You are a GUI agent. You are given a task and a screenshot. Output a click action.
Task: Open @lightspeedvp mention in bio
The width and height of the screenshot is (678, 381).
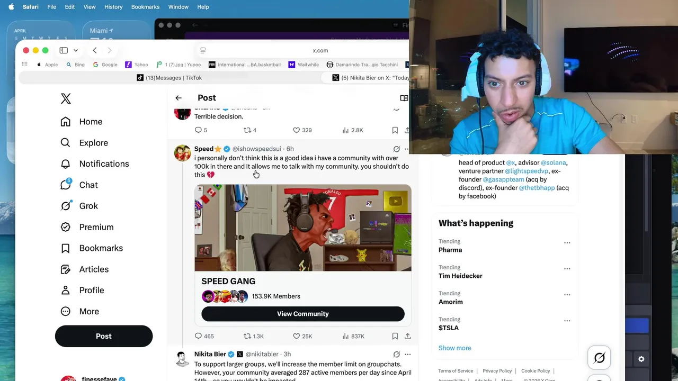[x=527, y=171]
